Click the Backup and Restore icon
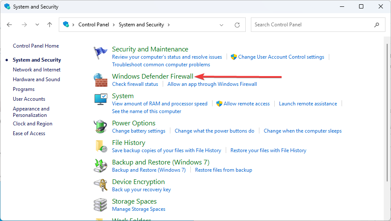Image resolution: width=391 pixels, height=221 pixels. (x=101, y=166)
